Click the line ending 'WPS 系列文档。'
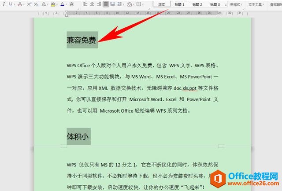 (x=129, y=110)
